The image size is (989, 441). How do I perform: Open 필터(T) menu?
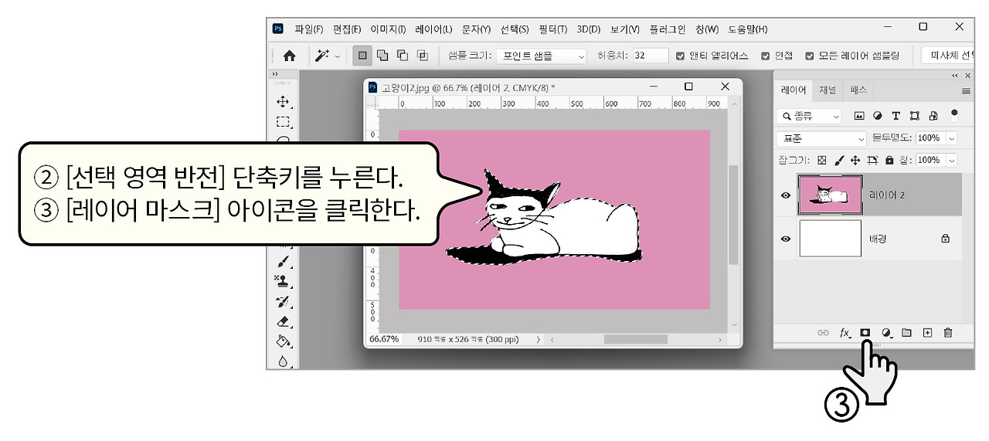tap(552, 29)
